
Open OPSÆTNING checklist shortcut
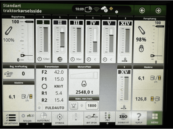click(11, 119)
